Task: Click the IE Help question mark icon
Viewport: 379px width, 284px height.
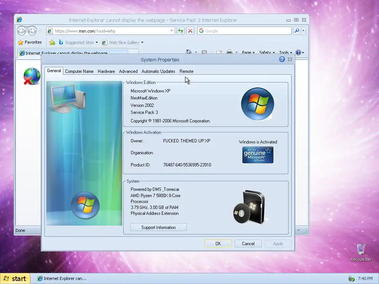Action: point(298,53)
